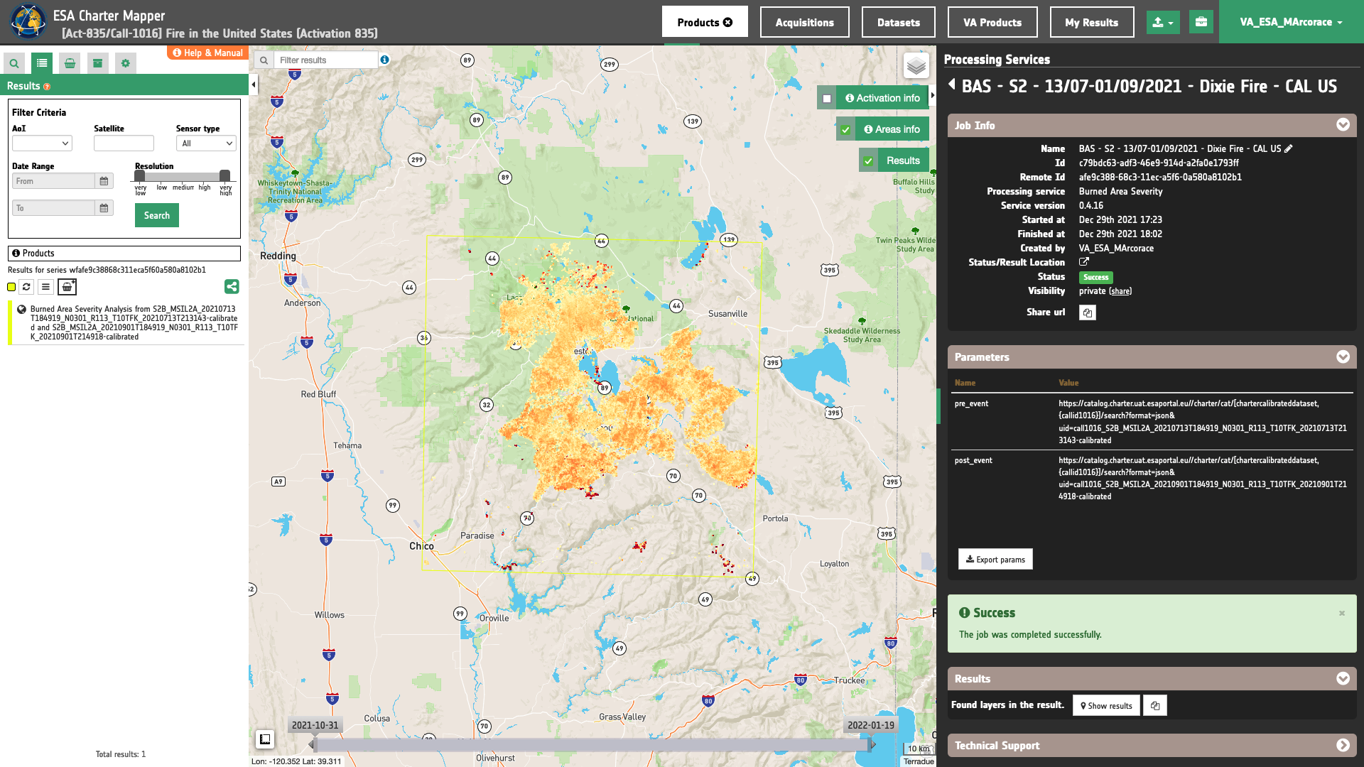The width and height of the screenshot is (1364, 767).
Task: Open the upload dropdown in top bar
Action: click(1163, 22)
